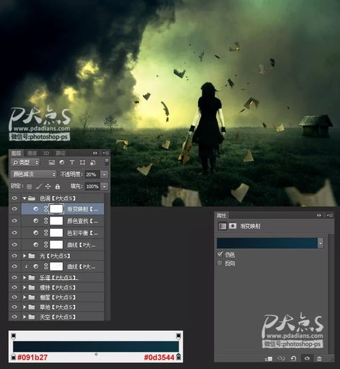Image resolution: width=340 pixels, height=369 pixels.
Task: Select the pixel layer filter icon
Action: click(52, 163)
